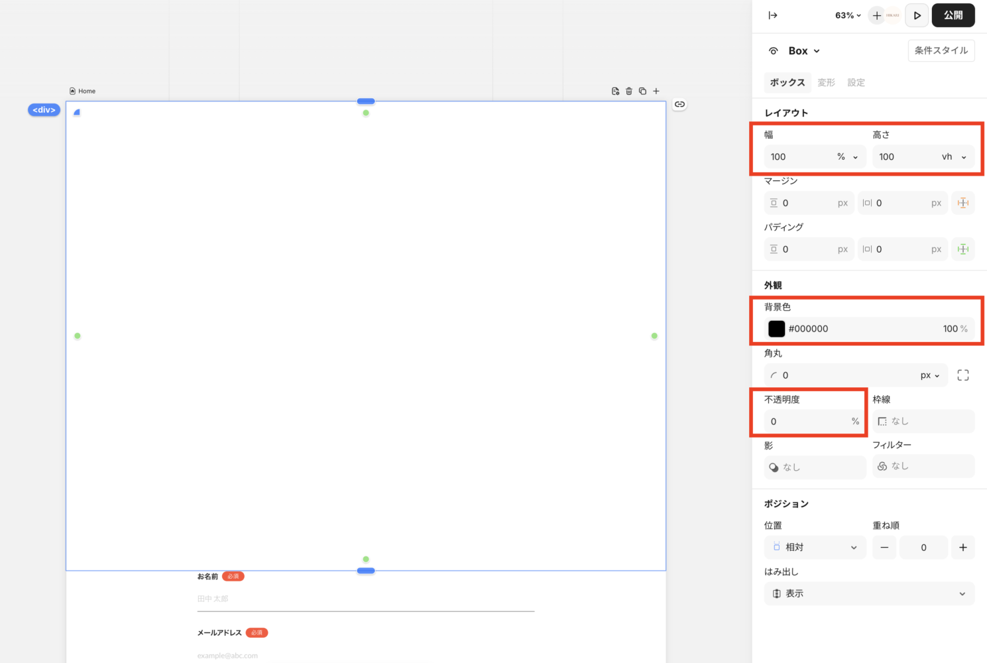This screenshot has width=987, height=663.
Task: Expand individual margin sides icon
Action: pyautogui.click(x=963, y=203)
